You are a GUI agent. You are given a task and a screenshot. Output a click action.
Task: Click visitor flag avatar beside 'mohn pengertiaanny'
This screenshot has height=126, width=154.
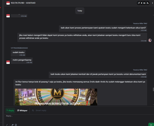coord(8,62)
